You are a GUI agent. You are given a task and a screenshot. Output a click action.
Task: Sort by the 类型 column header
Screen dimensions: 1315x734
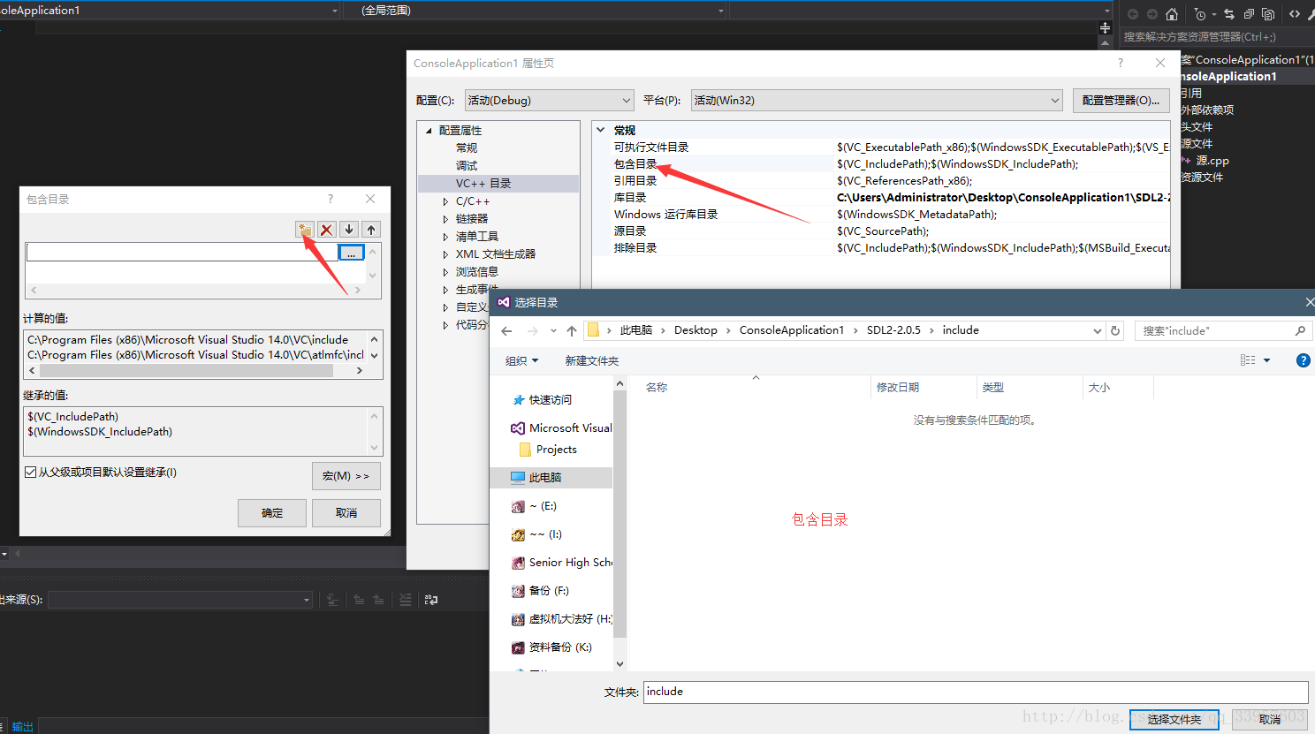coord(993,388)
